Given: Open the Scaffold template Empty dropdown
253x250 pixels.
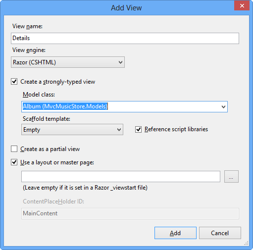Looking at the screenshot, I should tap(72, 130).
